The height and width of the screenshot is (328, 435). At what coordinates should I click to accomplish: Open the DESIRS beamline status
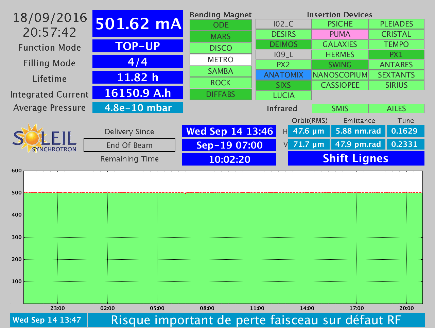283,34
